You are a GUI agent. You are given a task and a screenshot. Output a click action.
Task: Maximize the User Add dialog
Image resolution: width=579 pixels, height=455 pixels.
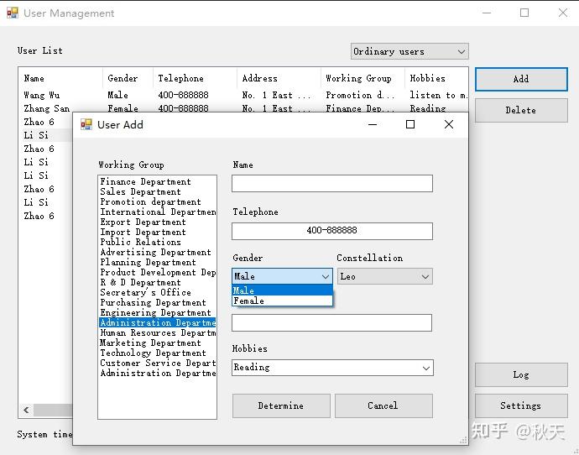click(410, 124)
